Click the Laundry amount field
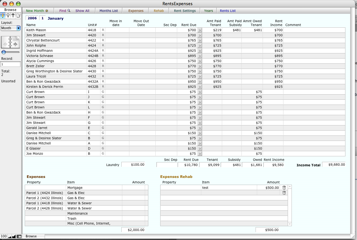Screen dimensions: 357x240 134,164
